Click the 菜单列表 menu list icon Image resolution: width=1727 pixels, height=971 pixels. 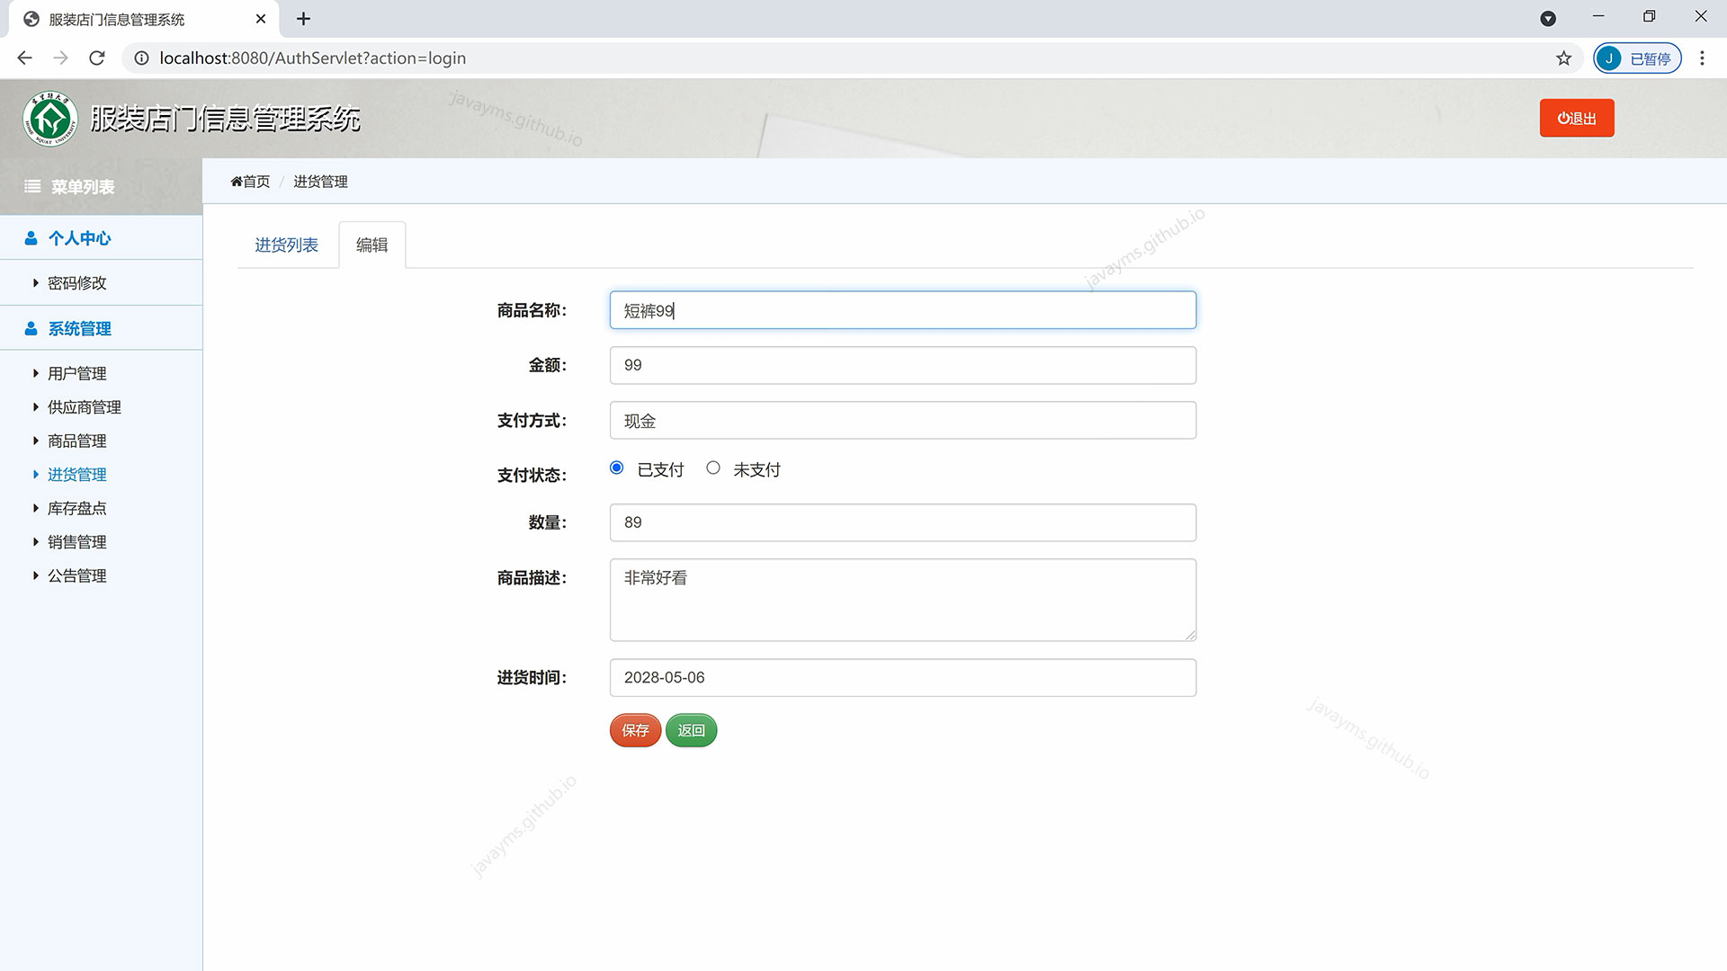click(32, 187)
